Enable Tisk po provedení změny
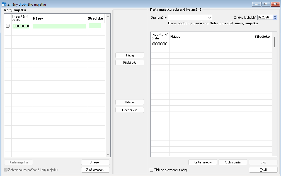Image resolution: width=281 pixels, height=176 pixels. click(152, 170)
